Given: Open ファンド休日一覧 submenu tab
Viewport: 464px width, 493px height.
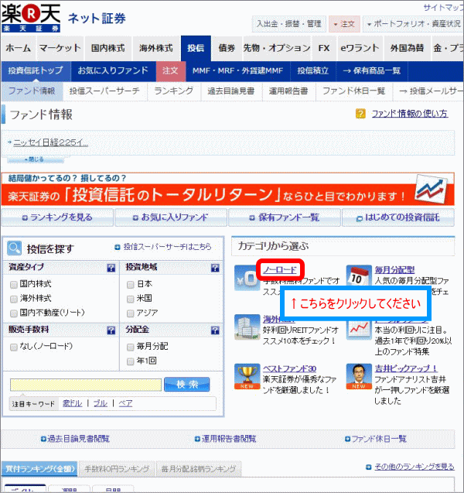Looking at the screenshot, I should 353,91.
